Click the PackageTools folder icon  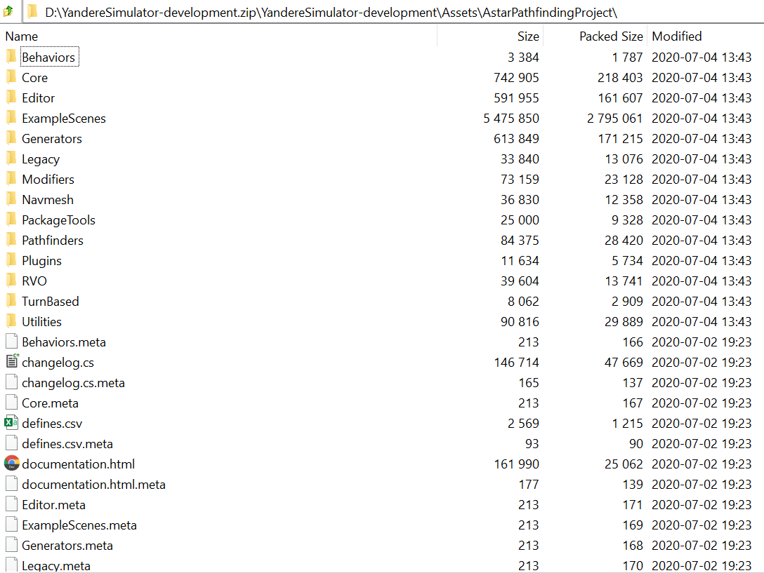[11, 220]
